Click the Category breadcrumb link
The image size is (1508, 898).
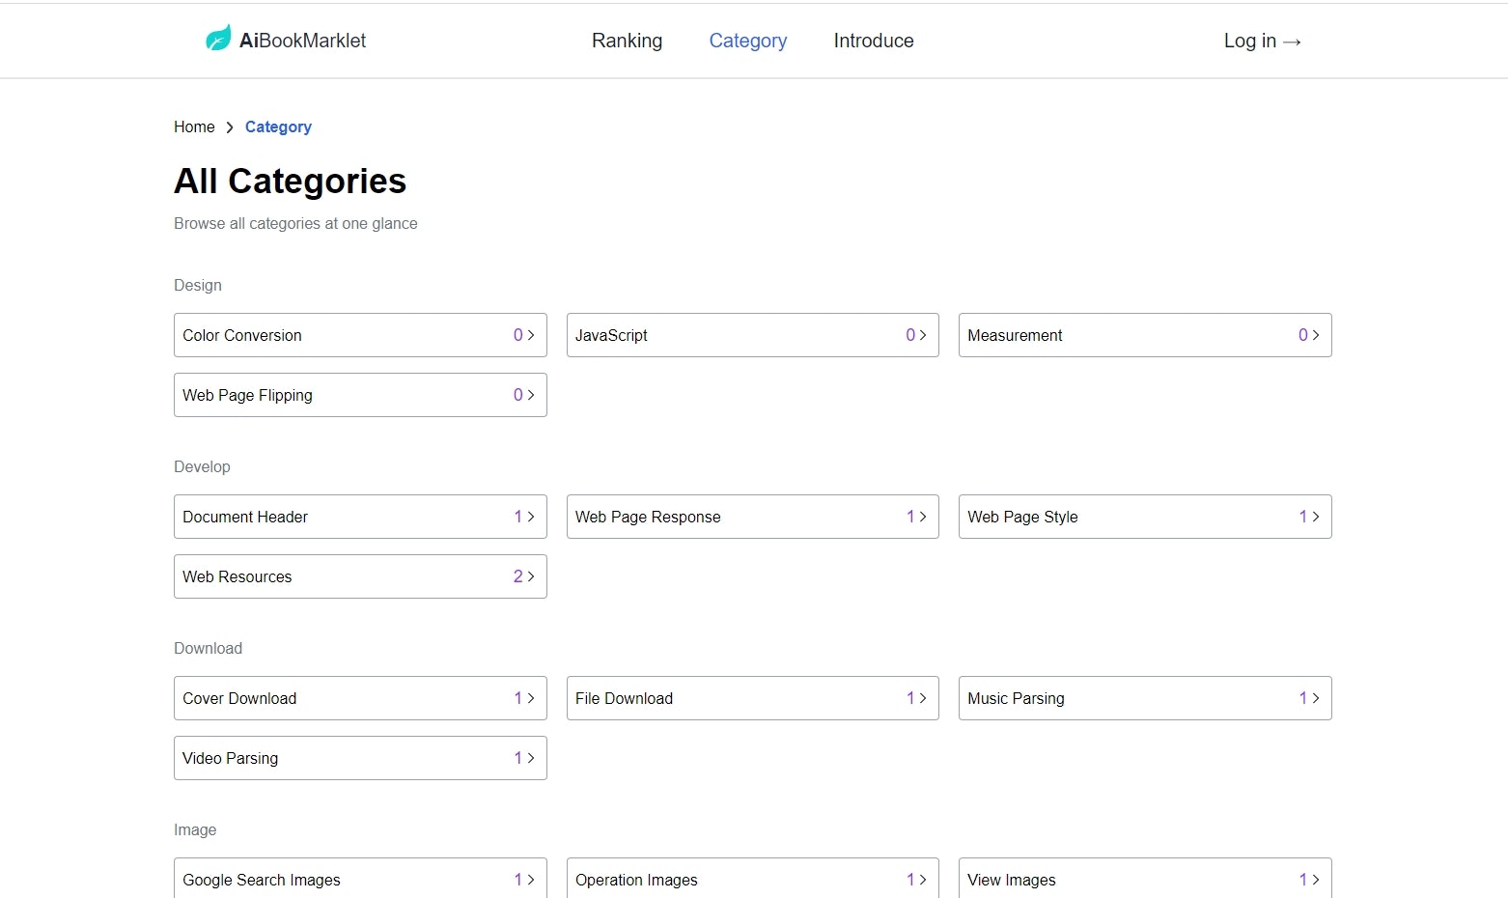coord(278,126)
